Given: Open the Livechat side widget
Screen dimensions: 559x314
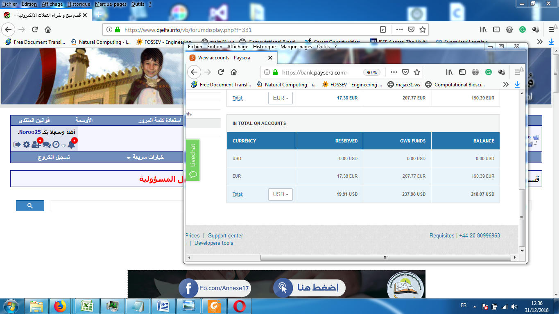Looking at the screenshot, I should click(x=193, y=160).
